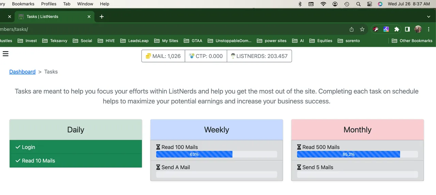Close the Tasks | ListNerds tab
436x195 pixels.
coord(89,16)
